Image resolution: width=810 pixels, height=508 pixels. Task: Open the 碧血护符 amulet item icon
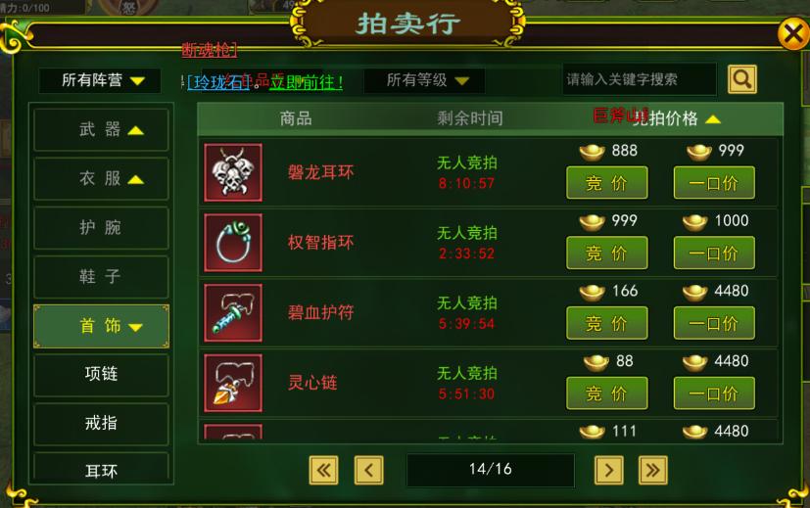click(x=233, y=313)
